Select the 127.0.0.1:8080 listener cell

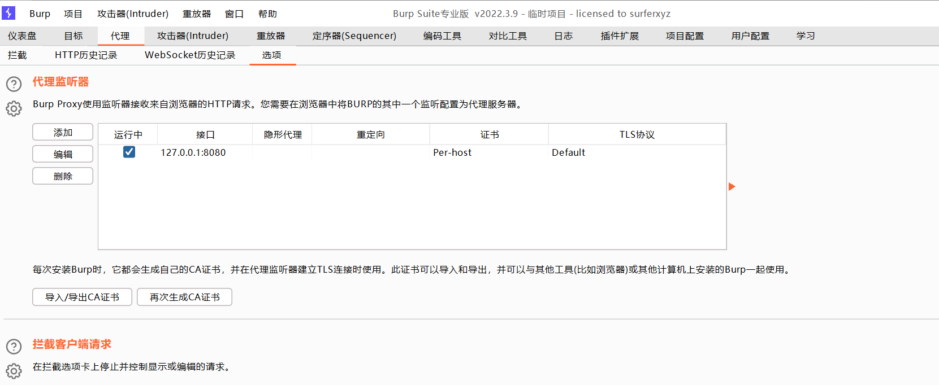click(205, 152)
